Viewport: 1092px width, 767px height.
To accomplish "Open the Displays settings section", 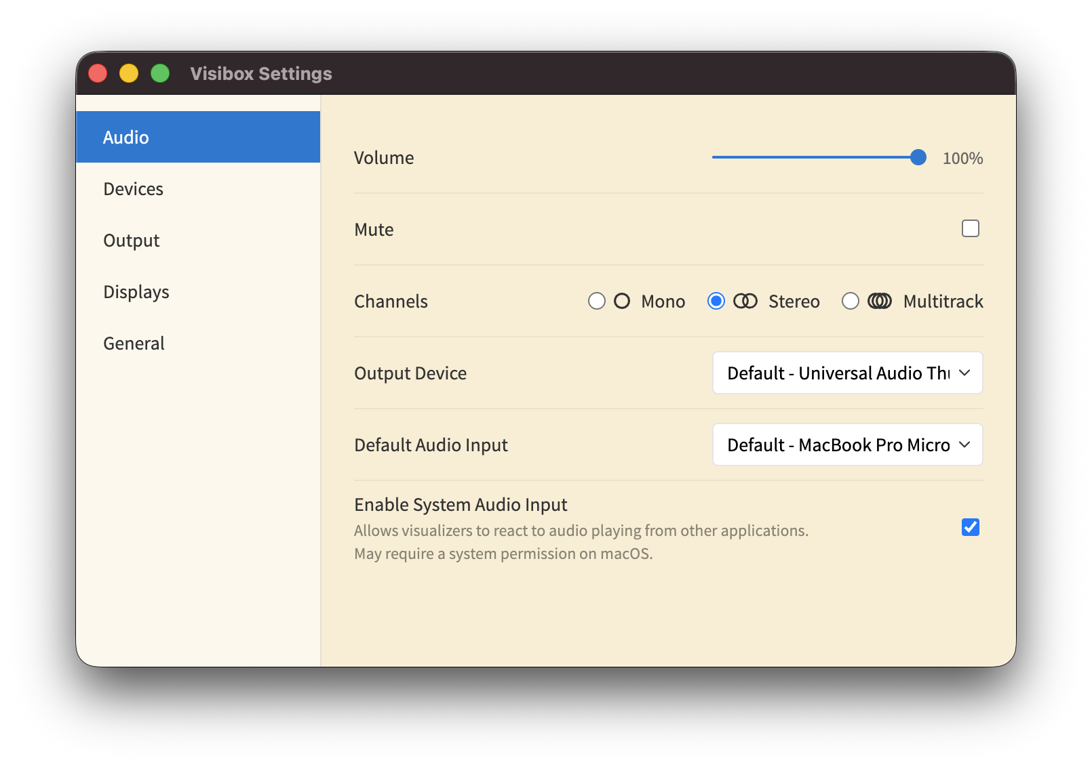I will point(136,292).
